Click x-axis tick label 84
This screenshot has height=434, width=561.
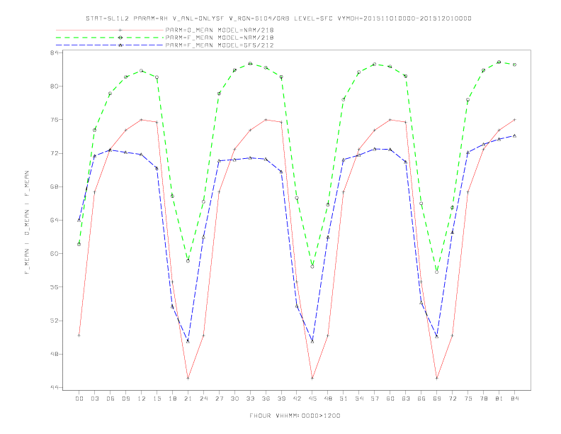515,399
